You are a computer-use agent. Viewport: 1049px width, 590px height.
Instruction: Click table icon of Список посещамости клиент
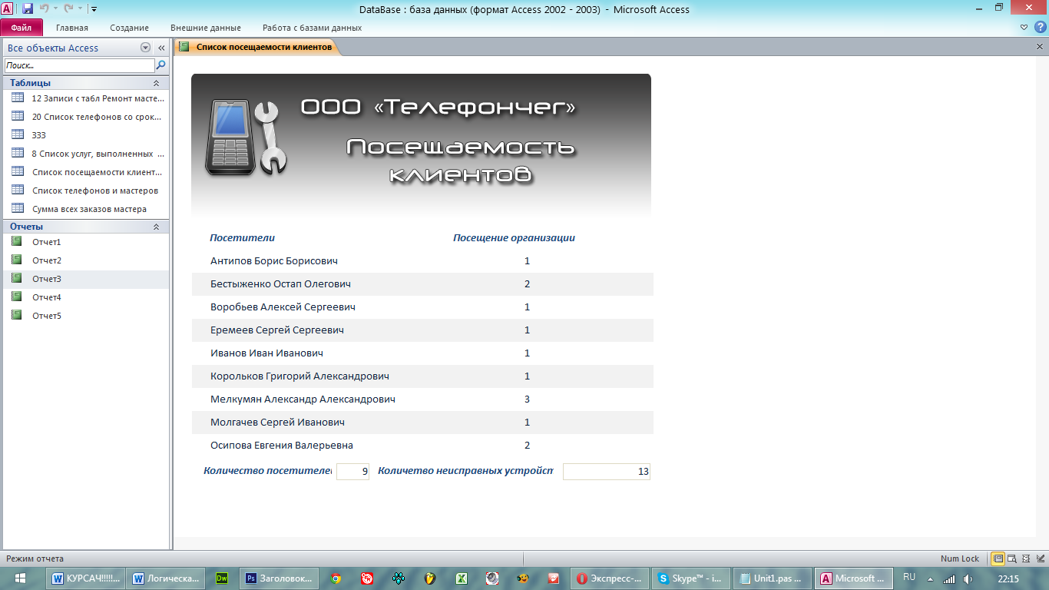(x=18, y=171)
